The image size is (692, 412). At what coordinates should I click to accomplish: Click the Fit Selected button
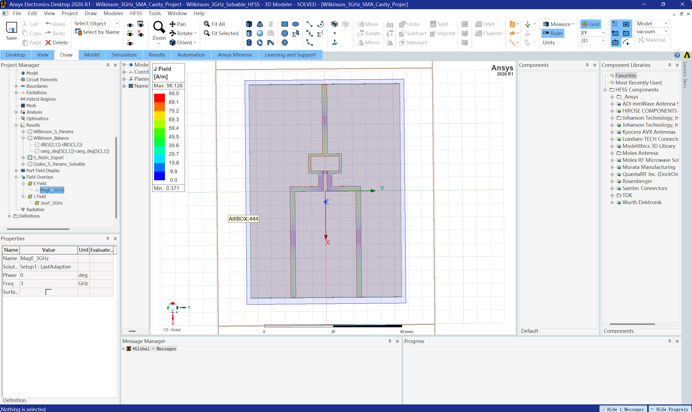tap(221, 33)
